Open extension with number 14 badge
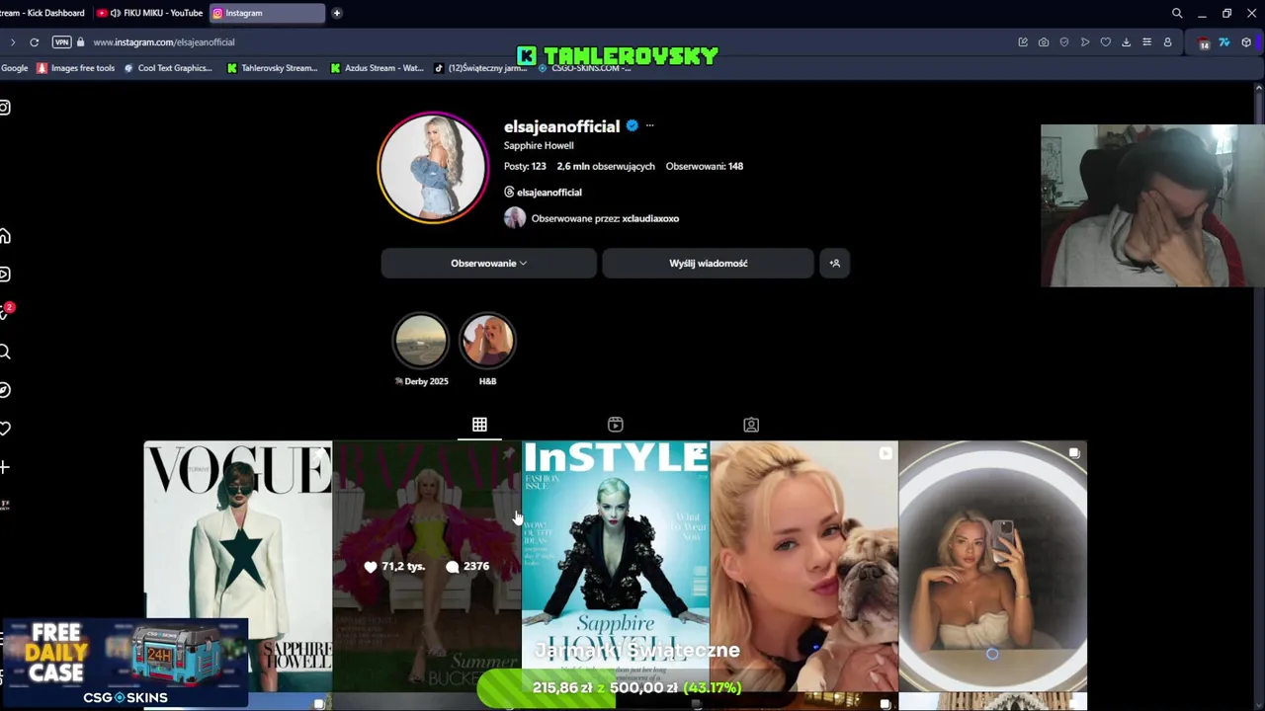 point(1204,42)
